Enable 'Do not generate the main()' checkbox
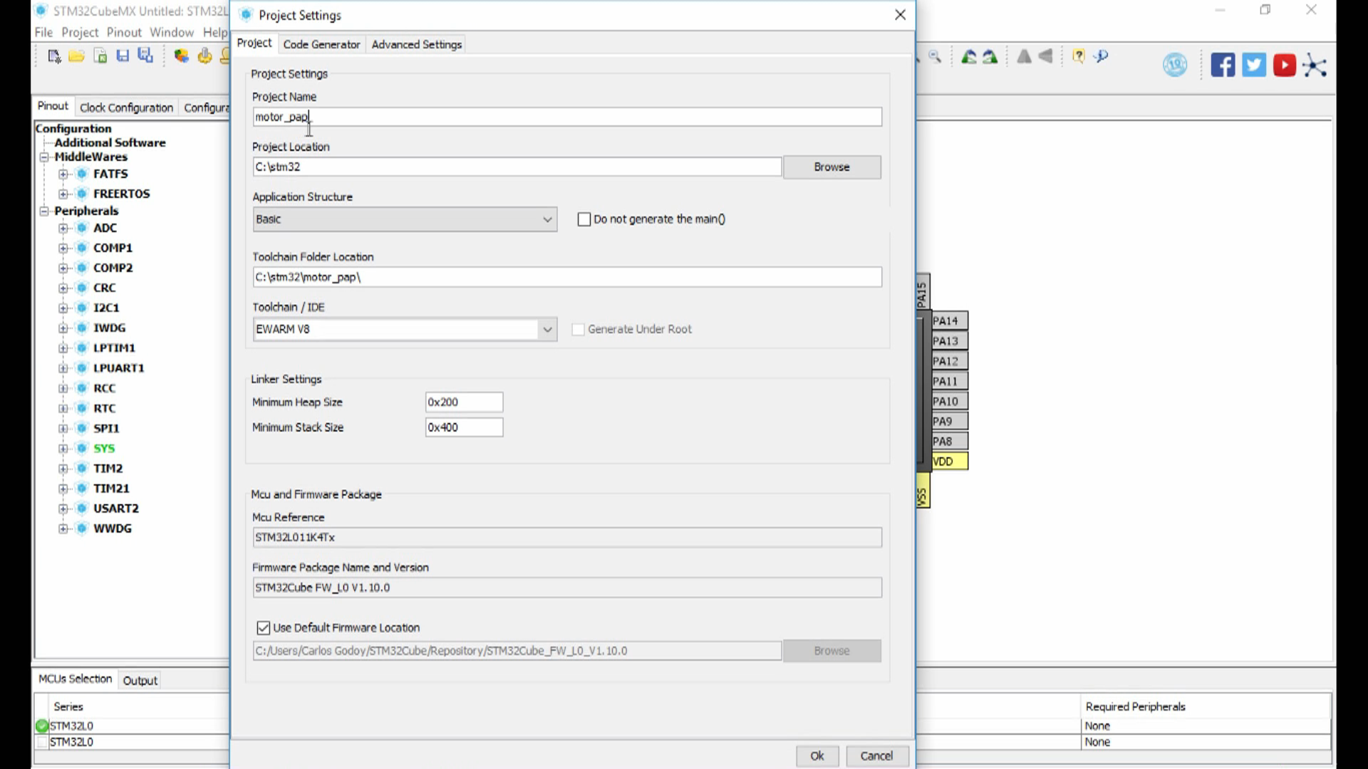1368x769 pixels. click(584, 219)
